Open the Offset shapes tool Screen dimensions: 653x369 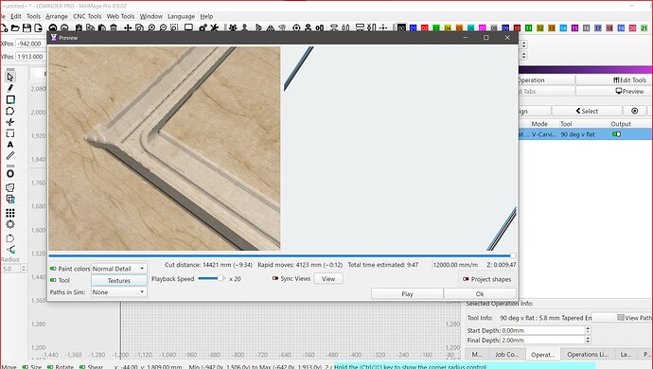[10, 173]
